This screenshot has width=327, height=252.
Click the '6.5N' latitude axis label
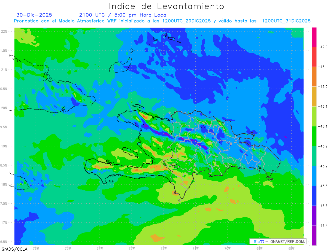[4, 242]
